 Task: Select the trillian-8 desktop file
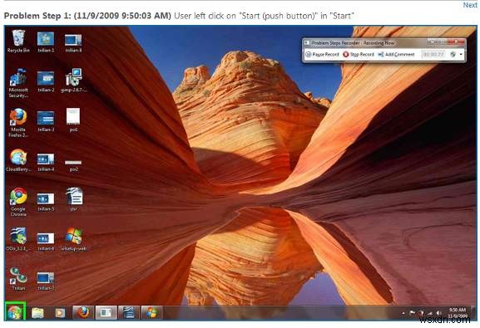(x=73, y=42)
